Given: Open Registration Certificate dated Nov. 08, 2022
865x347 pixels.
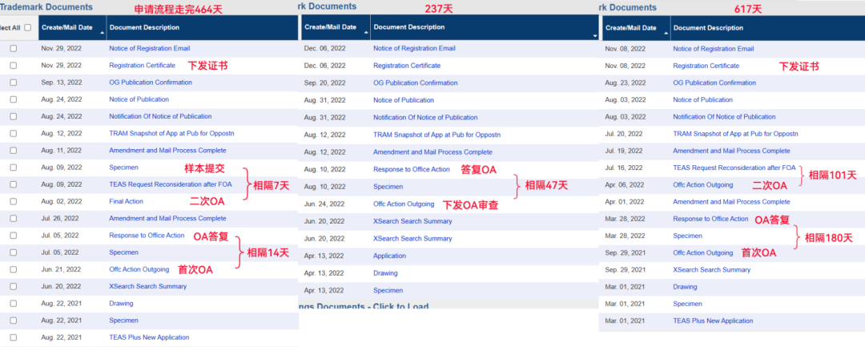Looking at the screenshot, I should pyautogui.click(x=706, y=66).
